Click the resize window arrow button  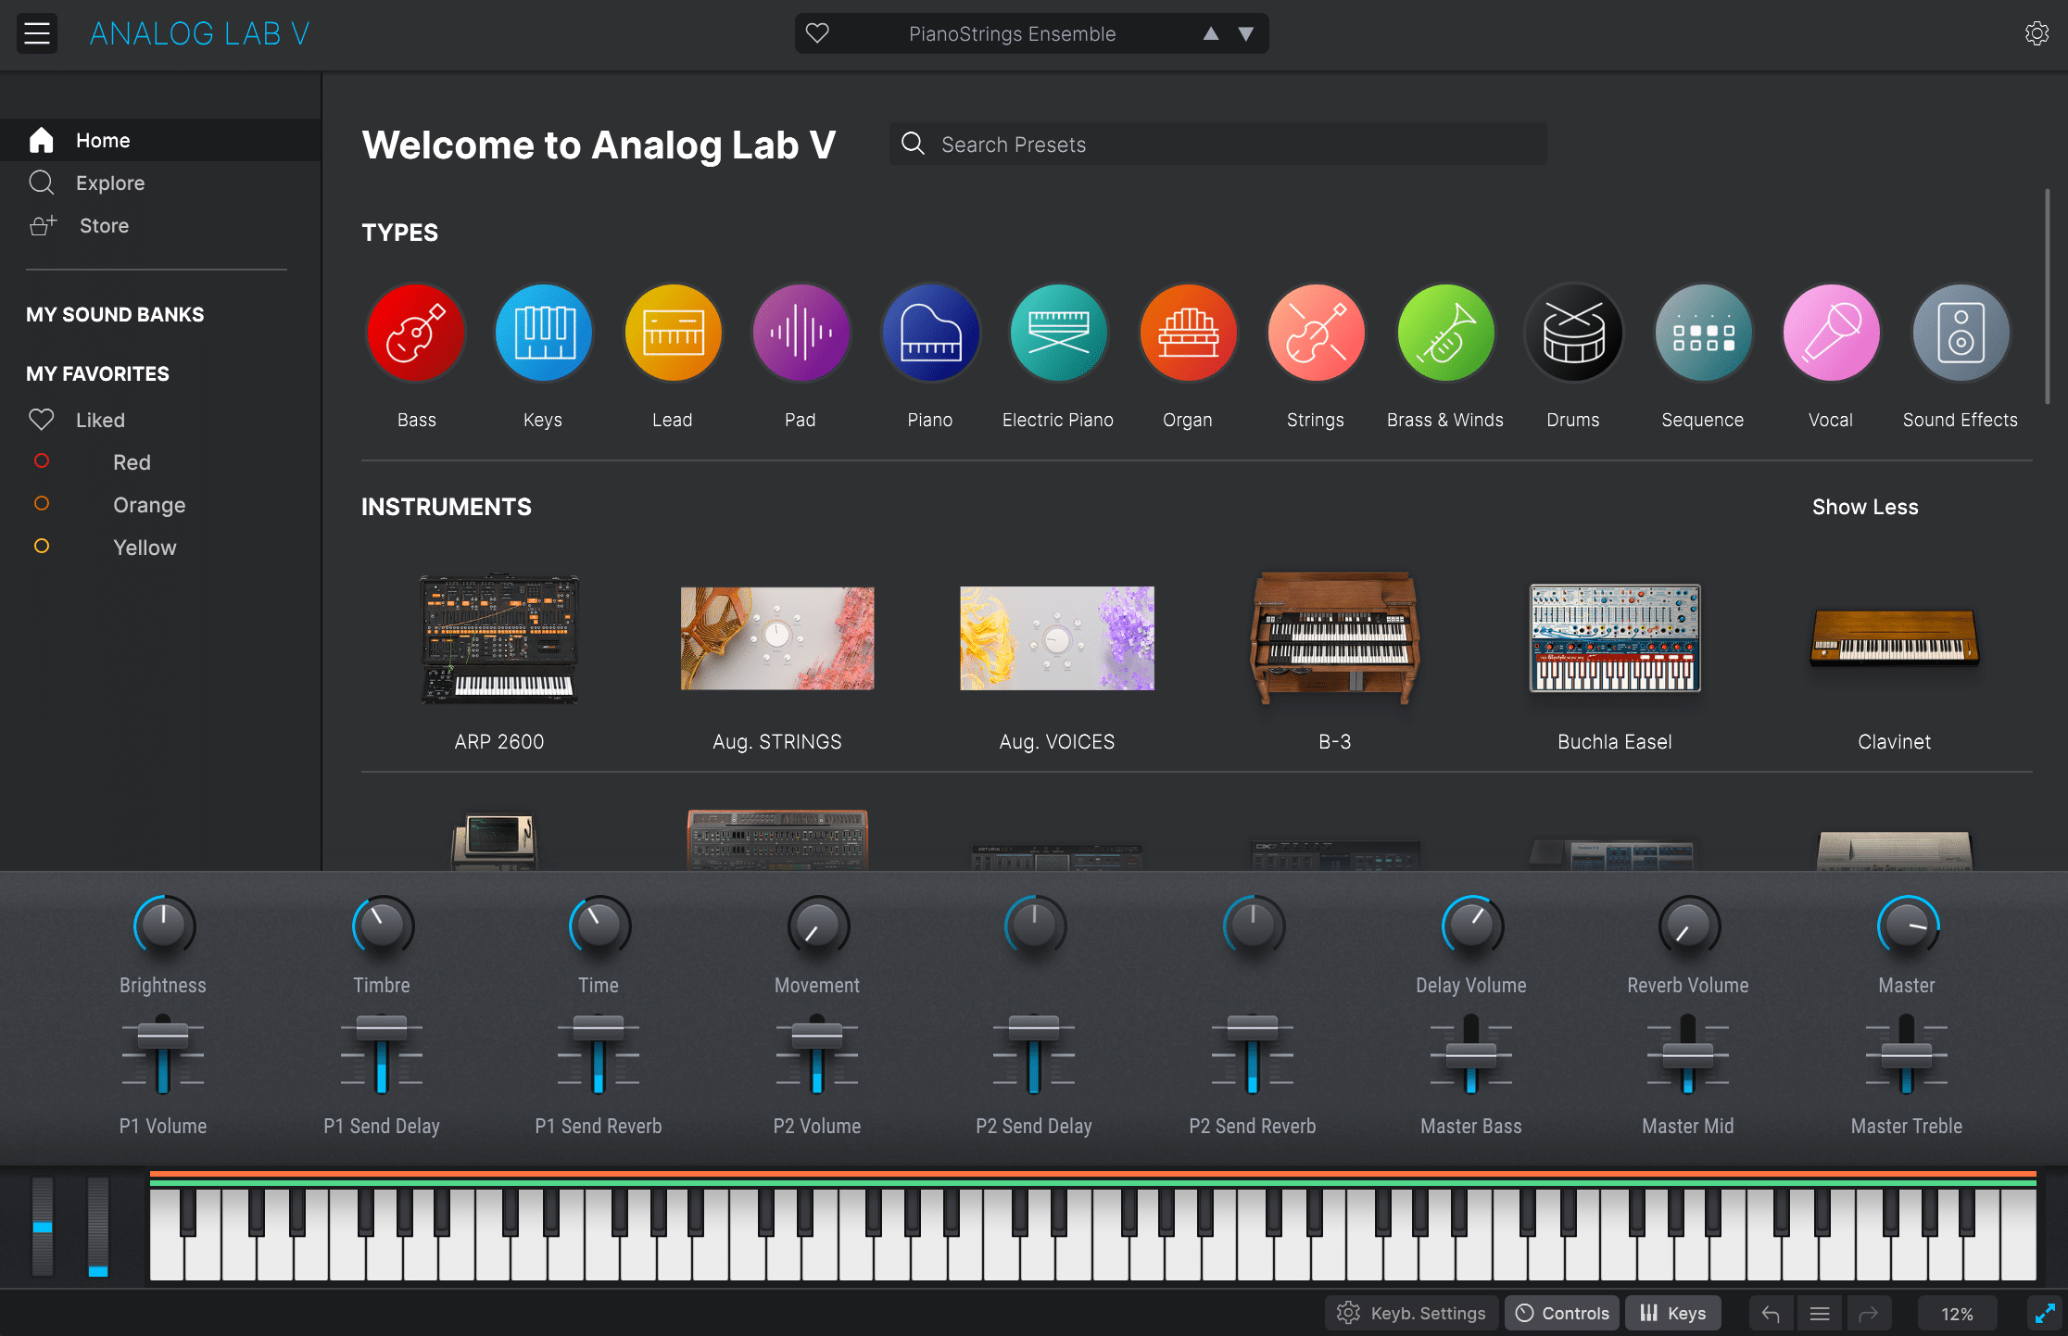tap(2045, 1313)
